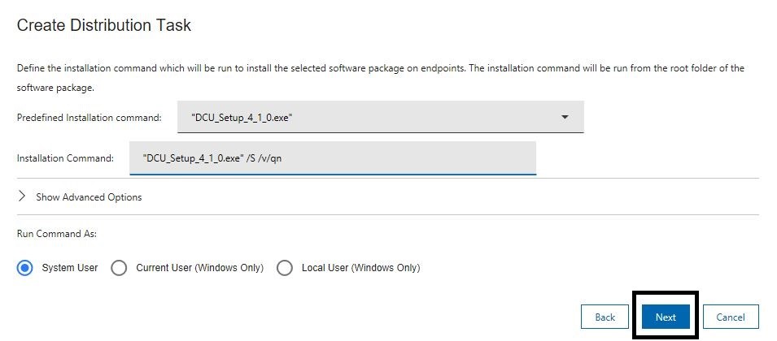Click the "Current User (Windows Only)" label text
The image size is (777, 341).
pyautogui.click(x=199, y=268)
